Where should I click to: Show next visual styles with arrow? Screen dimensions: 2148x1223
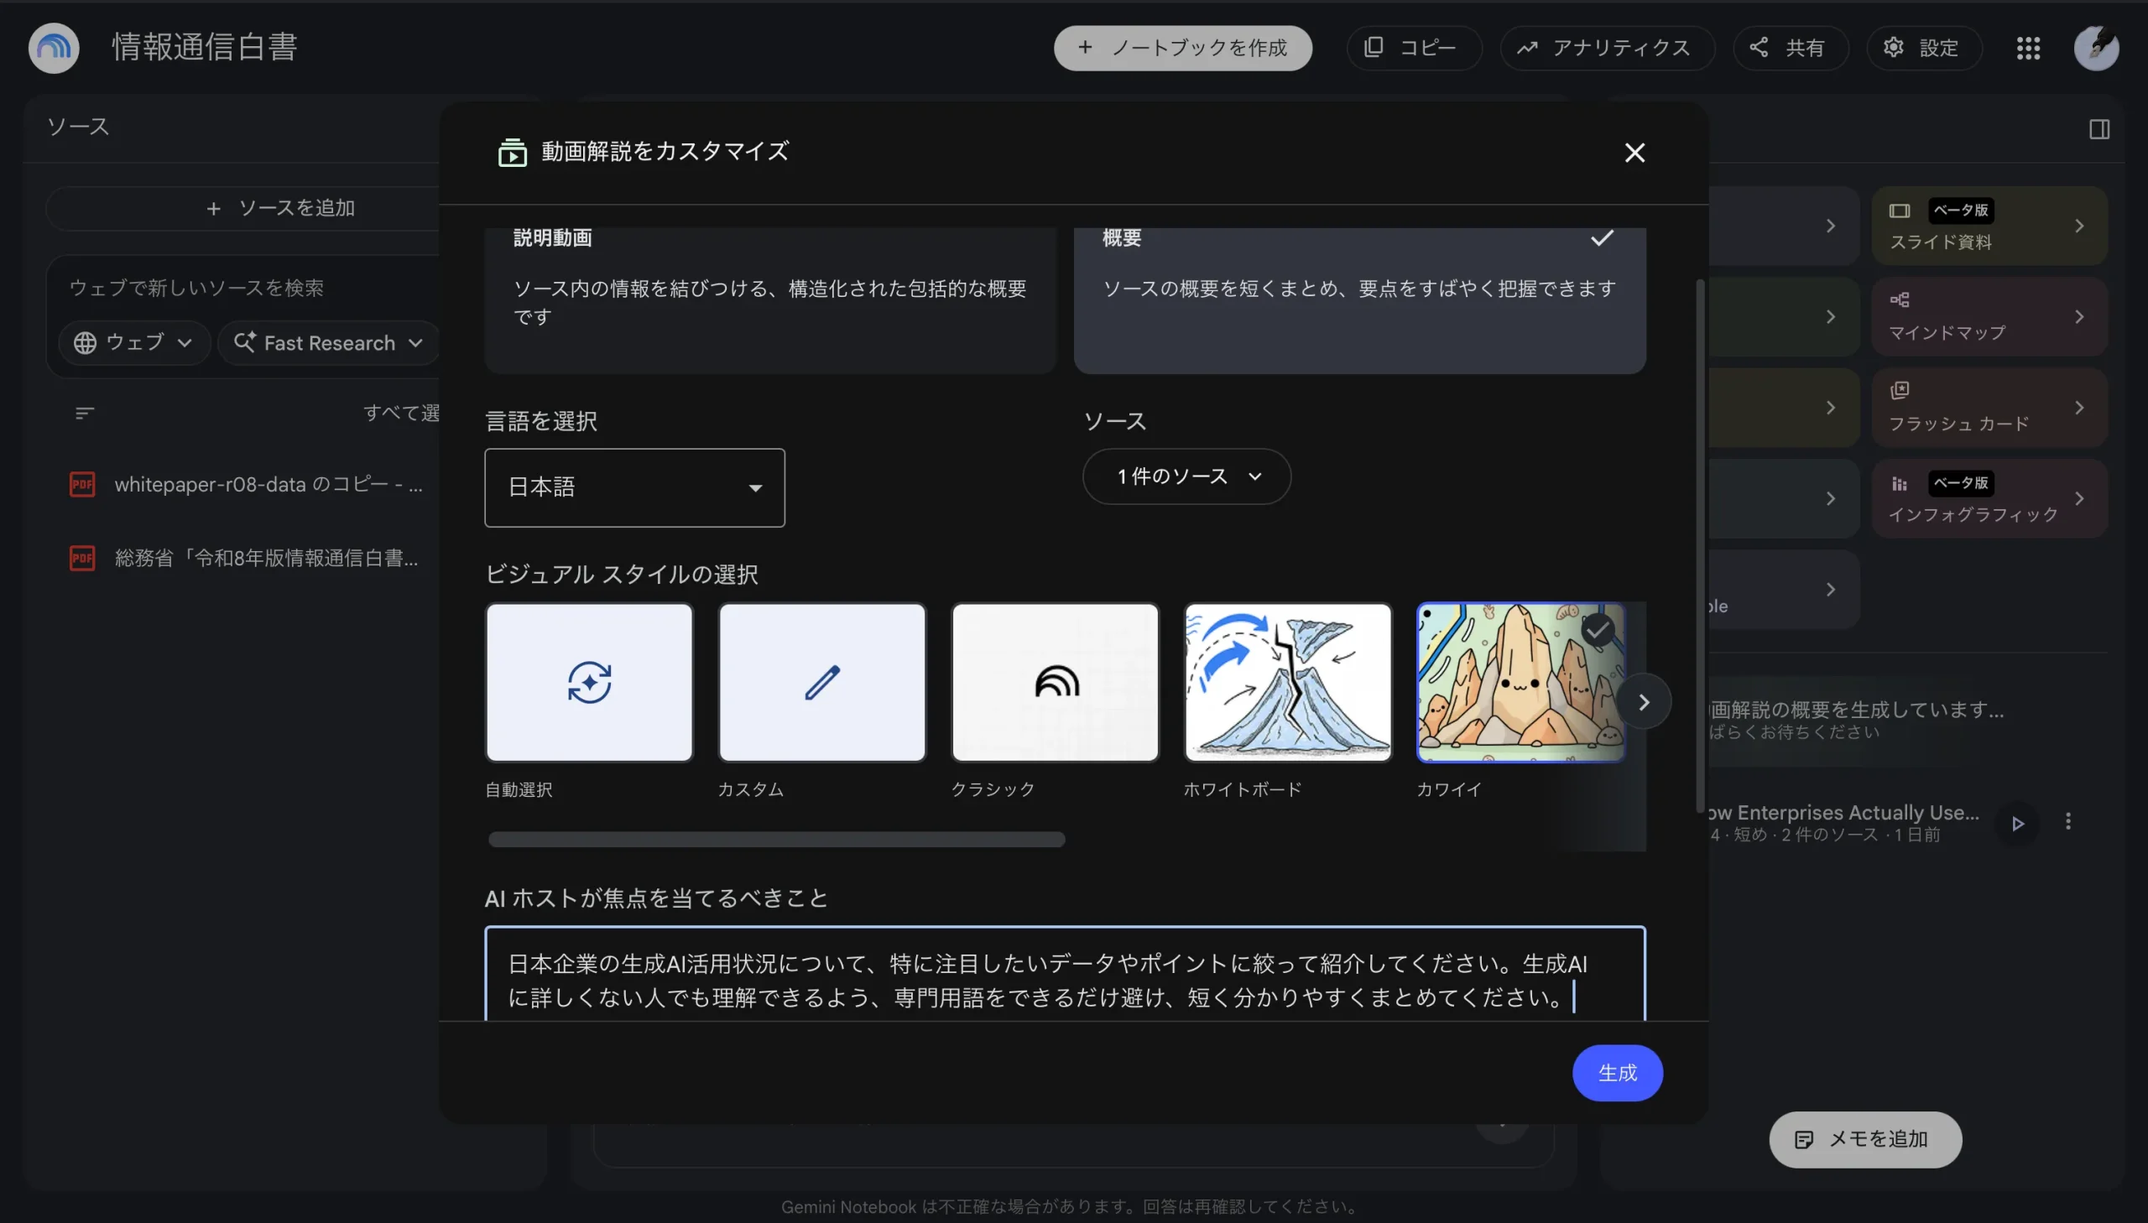tap(1643, 701)
